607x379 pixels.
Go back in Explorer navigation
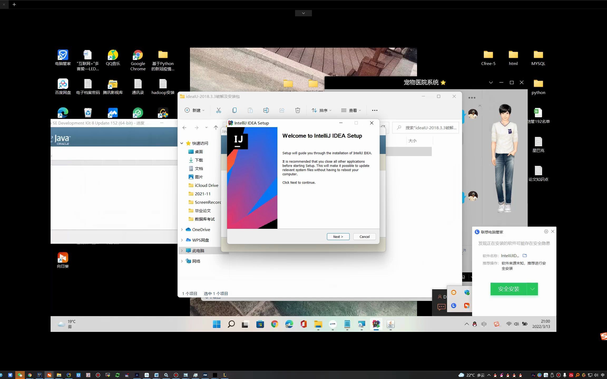184,128
